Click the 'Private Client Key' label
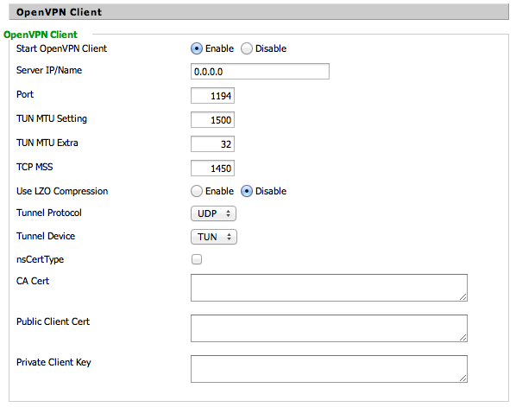 (x=53, y=362)
